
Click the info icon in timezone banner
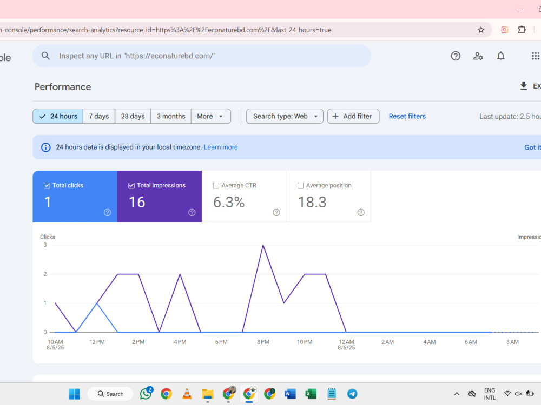point(45,147)
